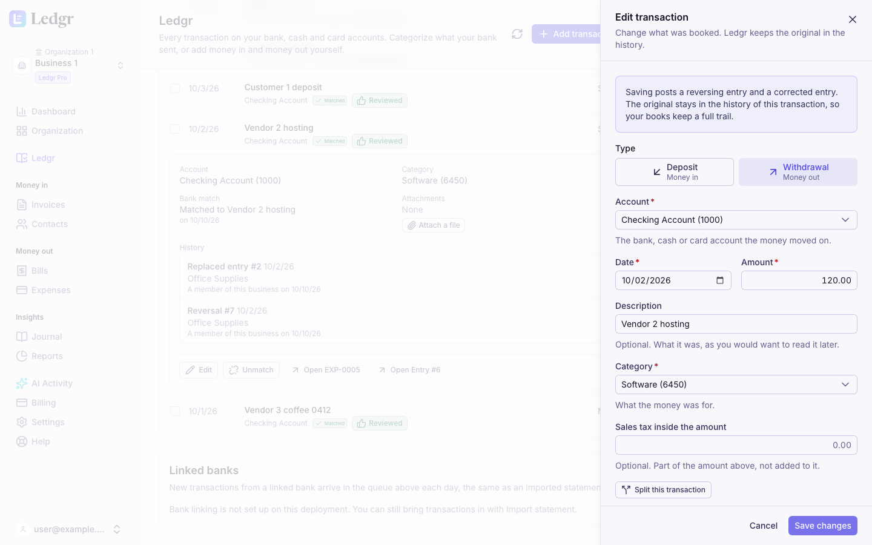Tick the checkbox for Vendor 3 coffee 0412

tap(175, 411)
